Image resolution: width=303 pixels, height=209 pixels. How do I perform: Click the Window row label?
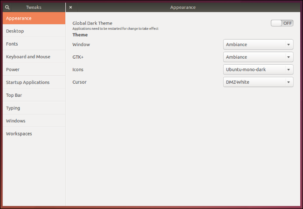[81, 44]
